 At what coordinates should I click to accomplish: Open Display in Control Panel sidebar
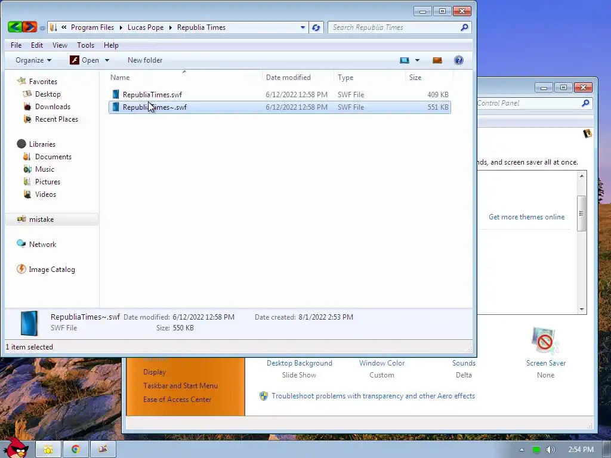pyautogui.click(x=155, y=372)
